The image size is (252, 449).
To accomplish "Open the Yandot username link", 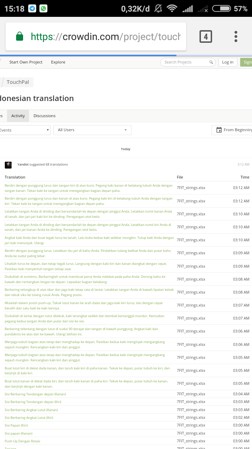I will 23,165.
